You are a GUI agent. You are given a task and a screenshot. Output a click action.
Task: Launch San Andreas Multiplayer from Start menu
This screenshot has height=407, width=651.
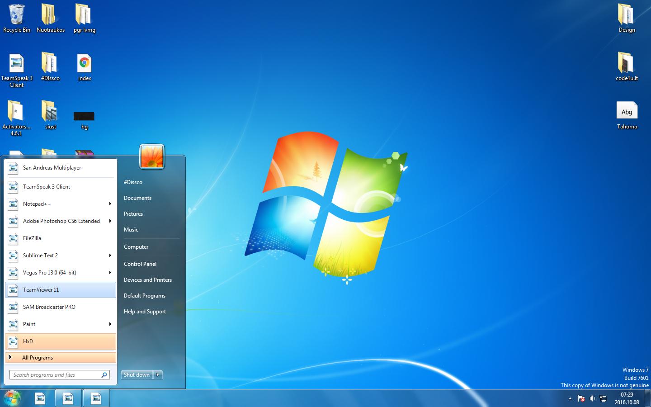(x=61, y=168)
